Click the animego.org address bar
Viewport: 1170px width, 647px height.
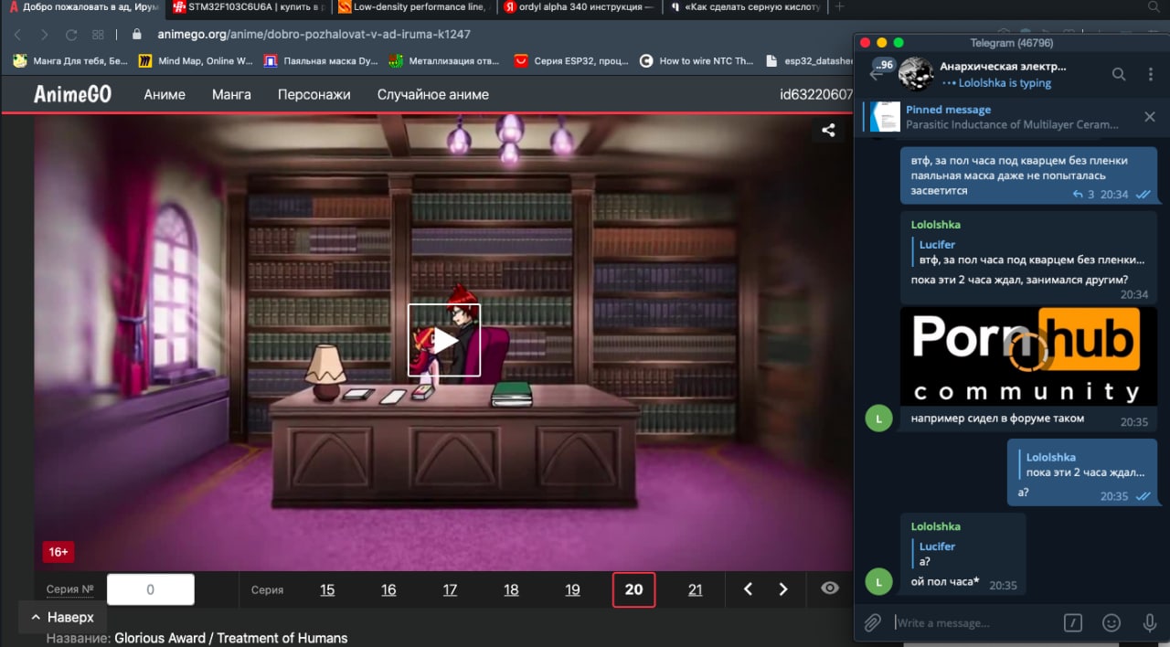[x=314, y=35]
